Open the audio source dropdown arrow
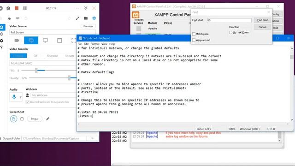The image size is (295, 166). click(x=20, y=97)
